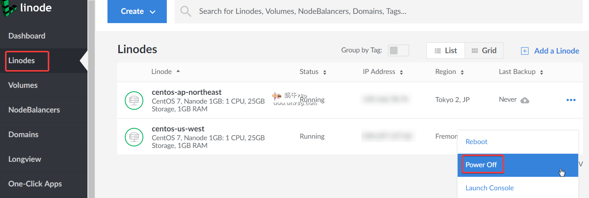Click the centos-ap-northeast server status icon
The height and width of the screenshot is (198, 589).
[134, 100]
